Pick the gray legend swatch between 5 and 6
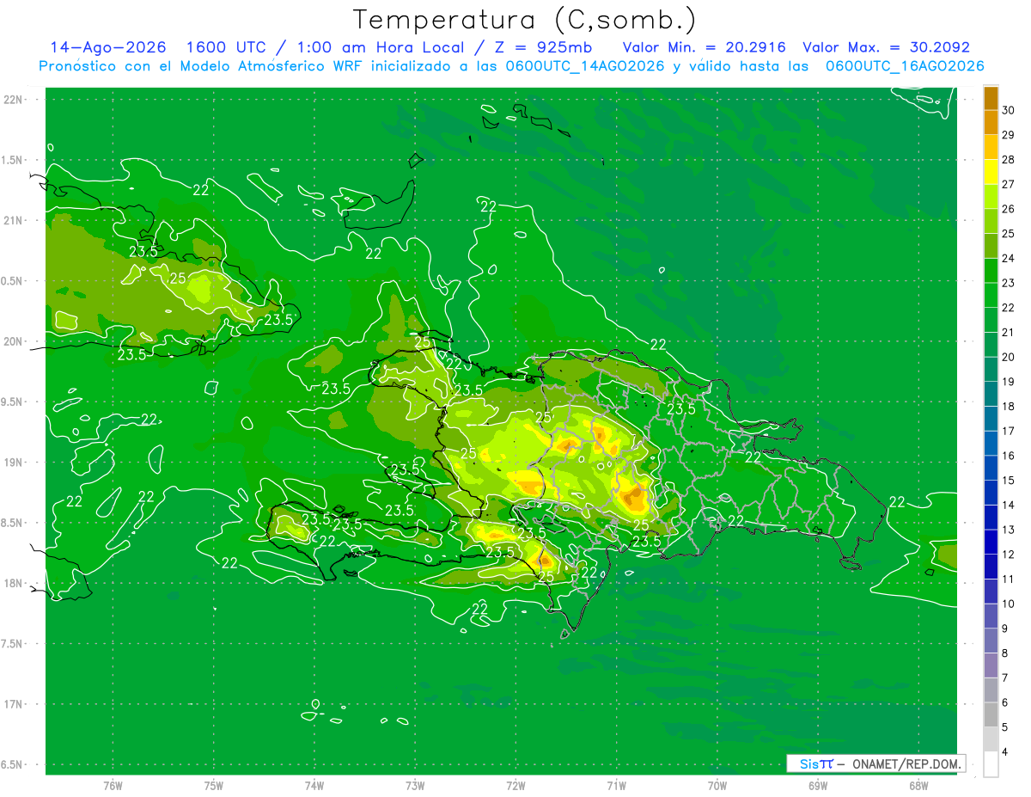Viewport: 1031px width, 797px height. [x=991, y=714]
